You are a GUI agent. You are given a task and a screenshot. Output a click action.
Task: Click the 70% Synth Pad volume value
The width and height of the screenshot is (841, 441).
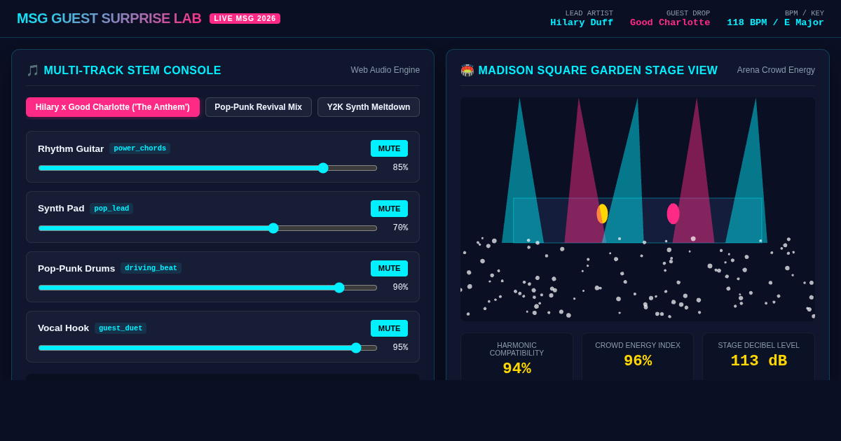tap(400, 228)
